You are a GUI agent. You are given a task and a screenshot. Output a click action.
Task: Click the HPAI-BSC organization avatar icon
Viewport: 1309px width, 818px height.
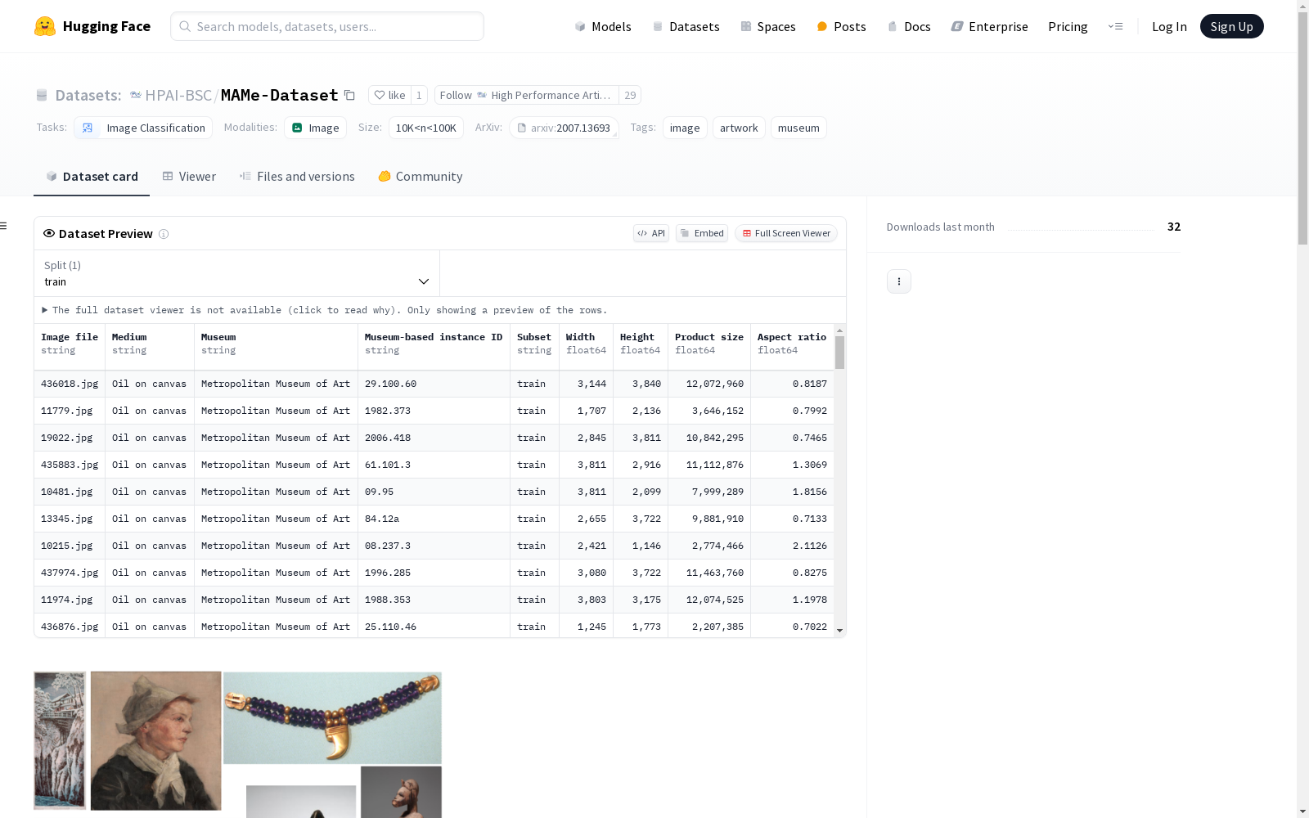(x=136, y=95)
